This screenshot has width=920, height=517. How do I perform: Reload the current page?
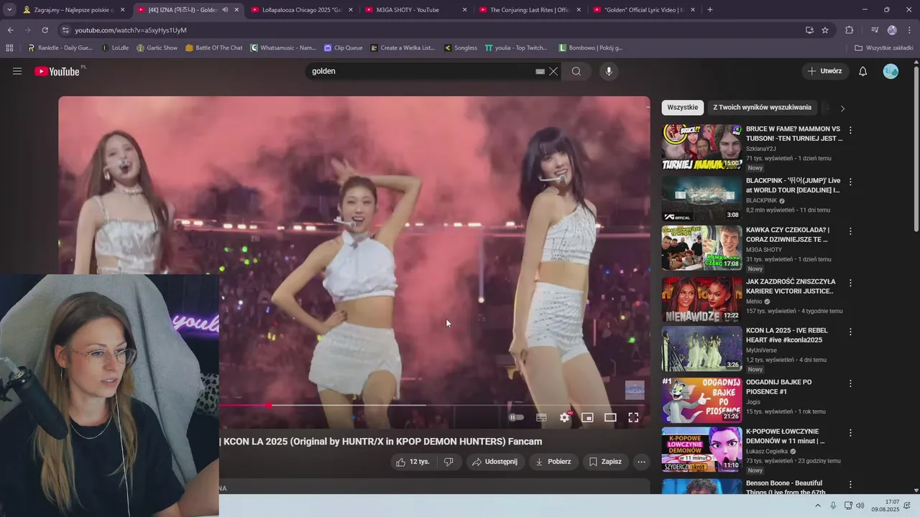coord(45,30)
